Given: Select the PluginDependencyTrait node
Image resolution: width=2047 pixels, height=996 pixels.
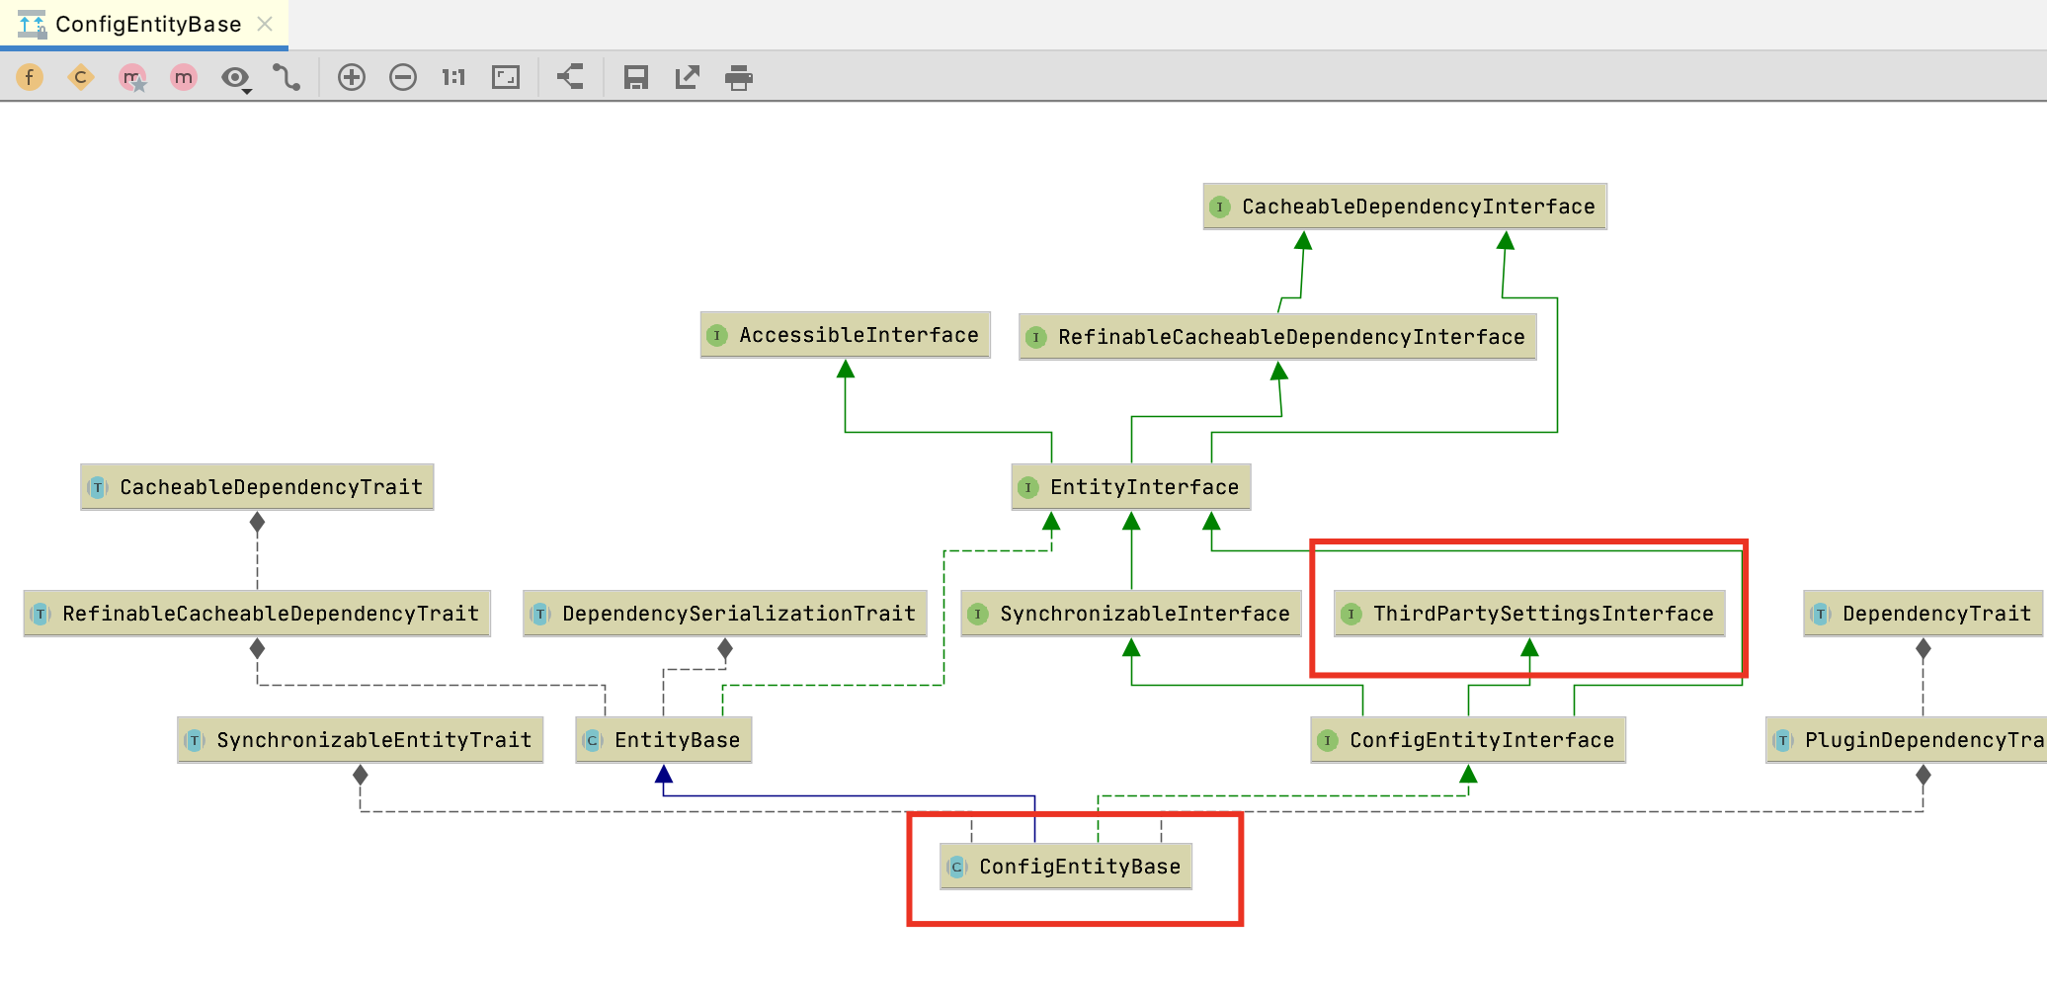Looking at the screenshot, I should 1907,740.
